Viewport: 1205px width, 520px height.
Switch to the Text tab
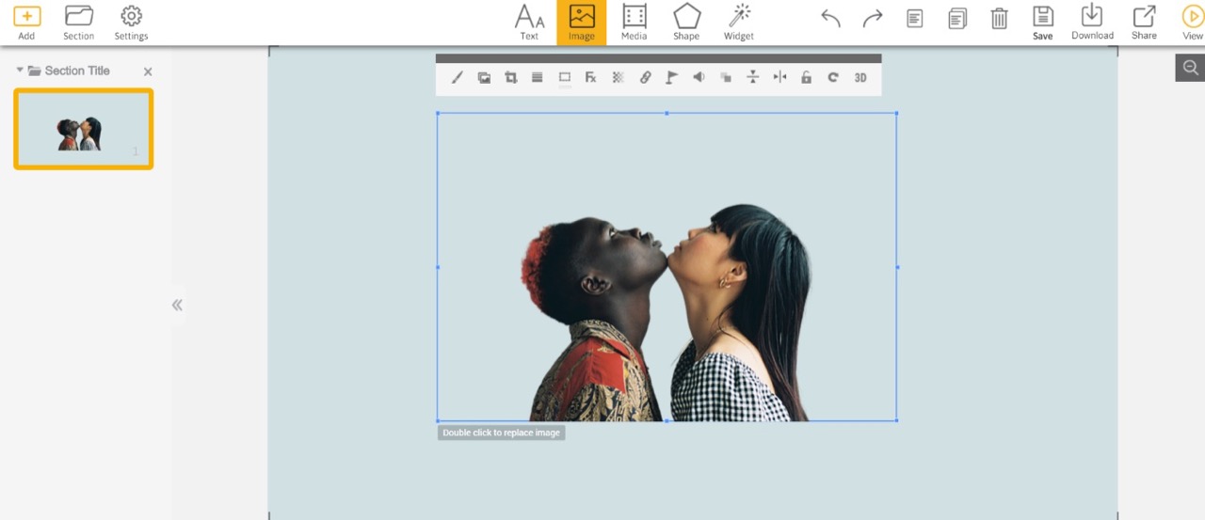(x=529, y=24)
